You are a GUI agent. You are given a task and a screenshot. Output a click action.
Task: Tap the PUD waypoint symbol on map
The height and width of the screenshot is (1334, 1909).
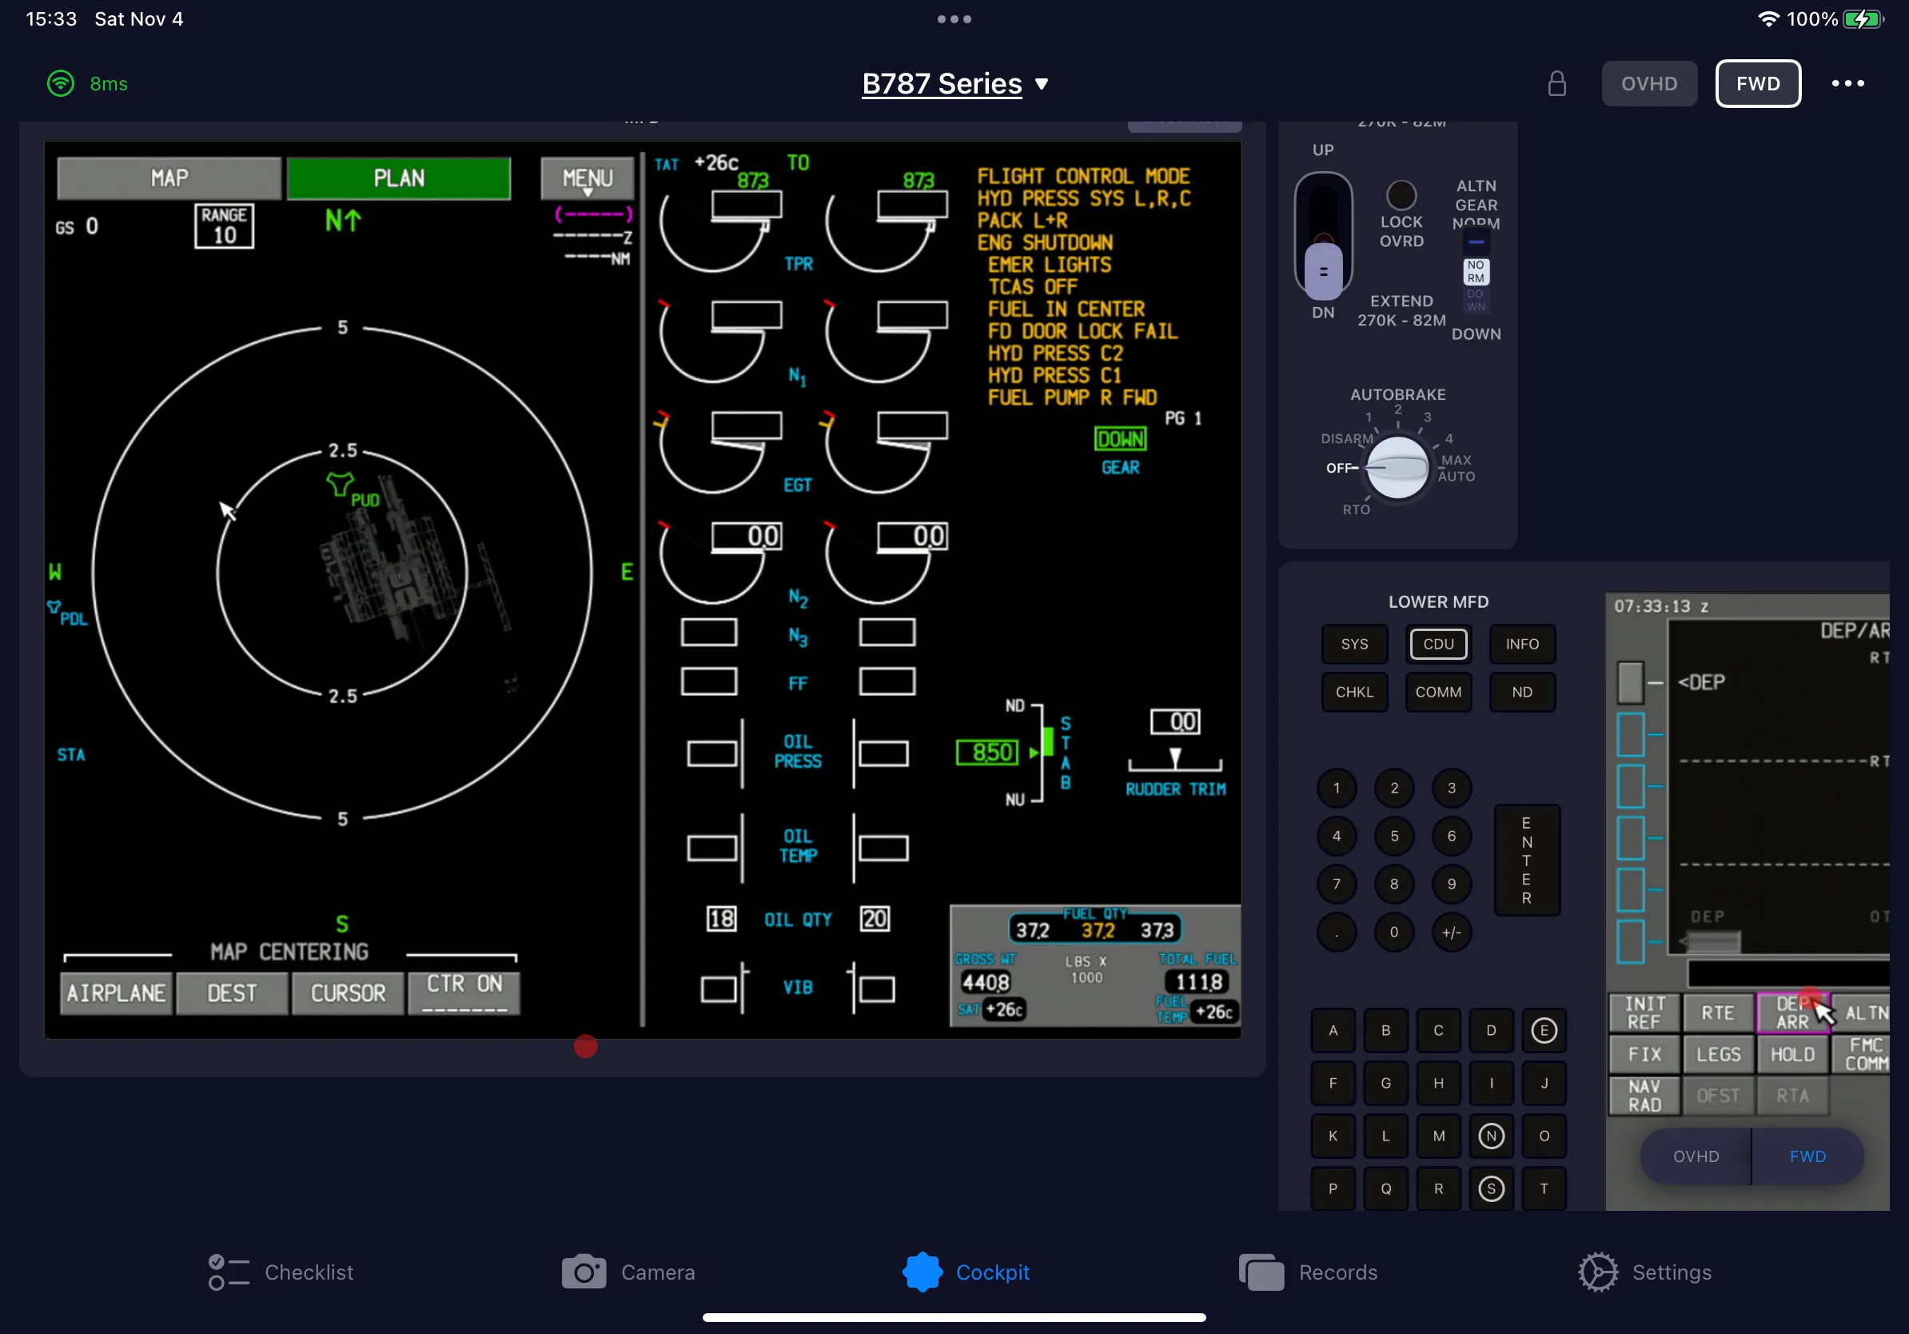339,484
